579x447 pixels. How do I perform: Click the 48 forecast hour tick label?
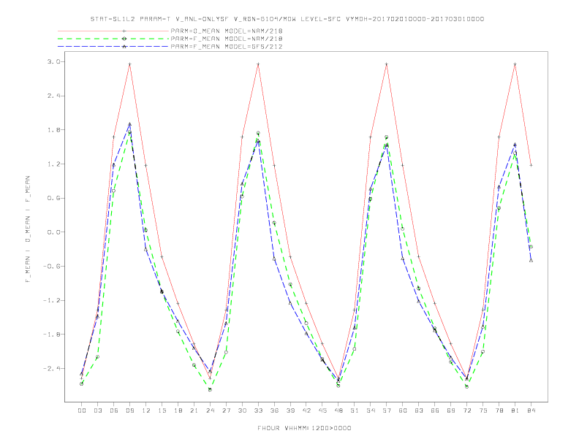pyautogui.click(x=338, y=410)
